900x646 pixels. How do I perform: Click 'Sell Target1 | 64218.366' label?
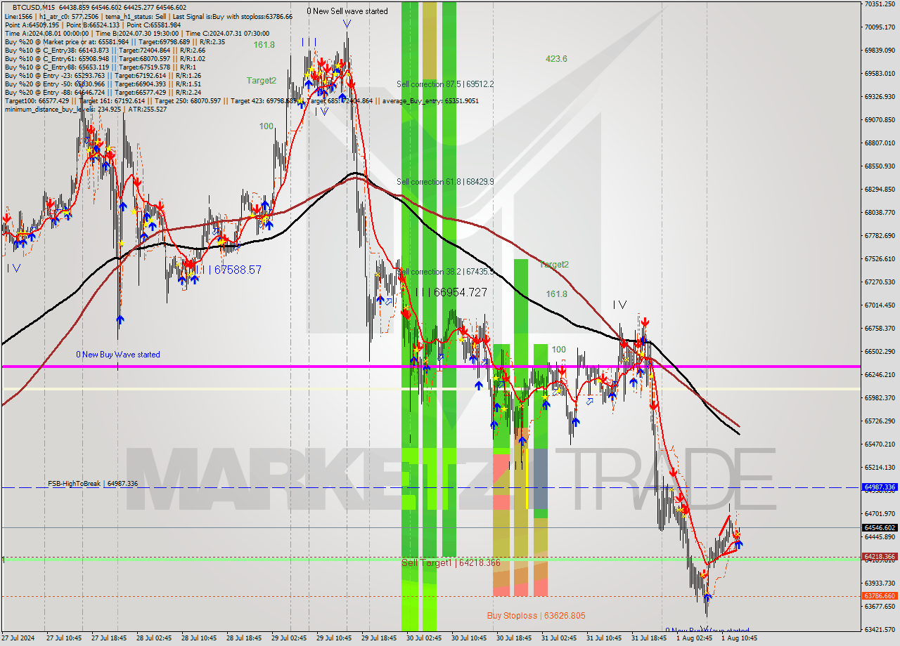coord(451,563)
